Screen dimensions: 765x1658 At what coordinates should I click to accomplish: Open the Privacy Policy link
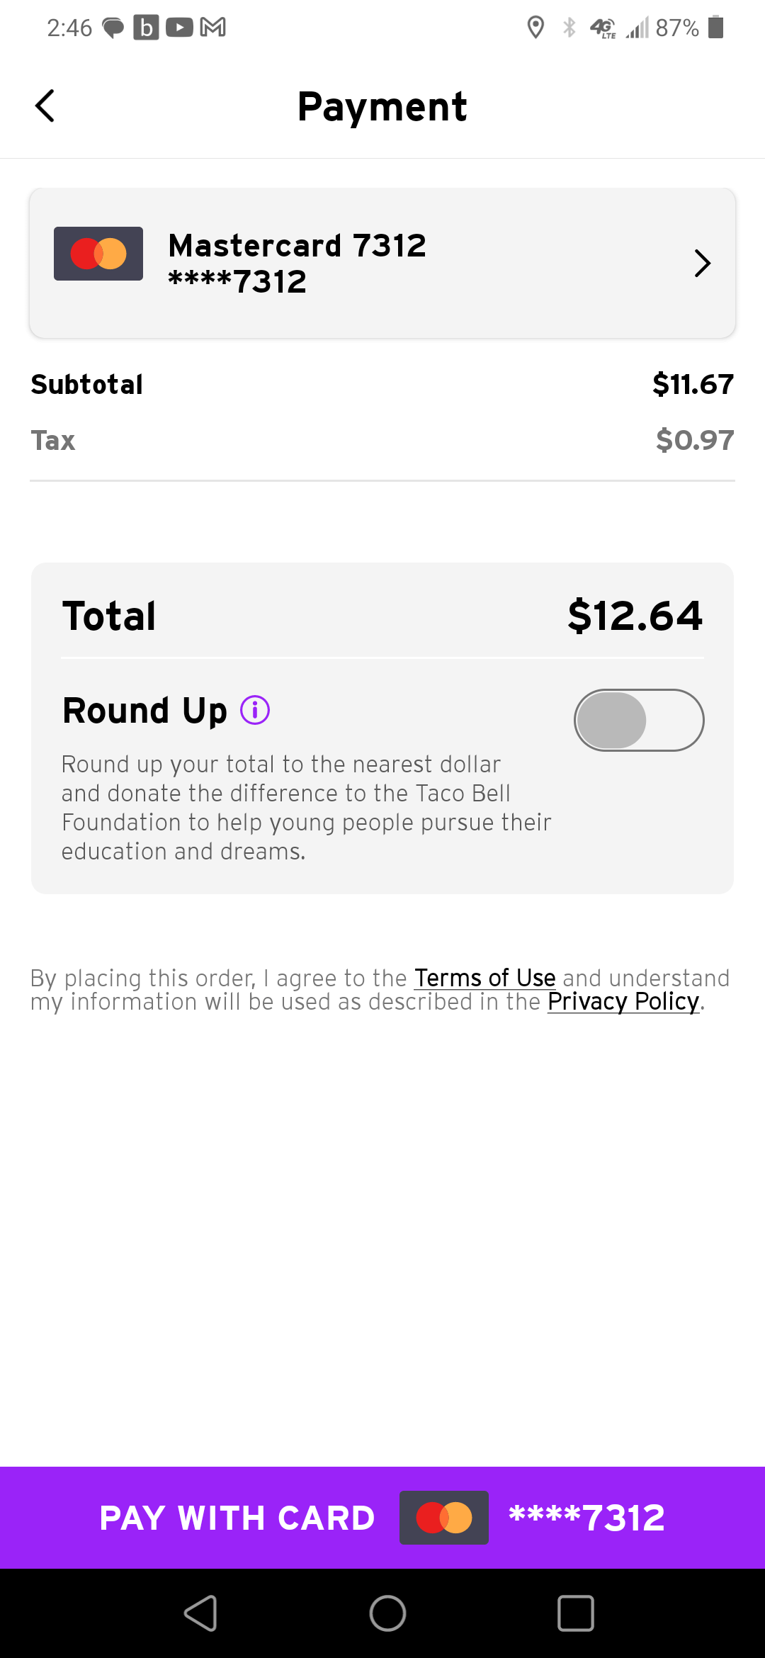coord(623,1002)
